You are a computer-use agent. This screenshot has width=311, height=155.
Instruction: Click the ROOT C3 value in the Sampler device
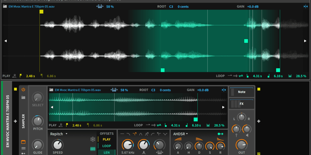[x=153, y=90]
